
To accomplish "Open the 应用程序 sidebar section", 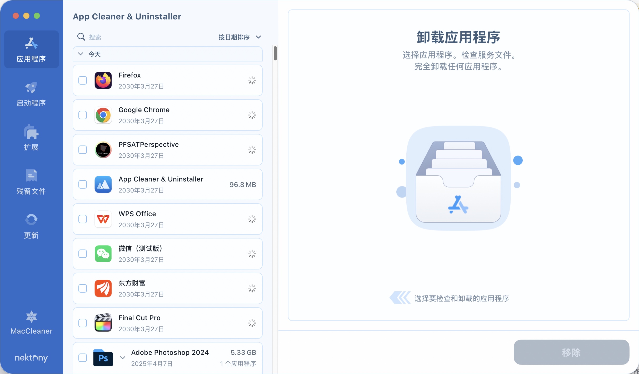I will point(31,50).
